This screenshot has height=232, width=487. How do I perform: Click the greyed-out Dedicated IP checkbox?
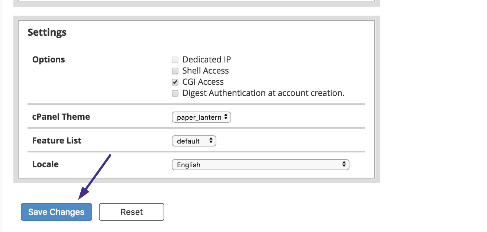click(x=175, y=60)
